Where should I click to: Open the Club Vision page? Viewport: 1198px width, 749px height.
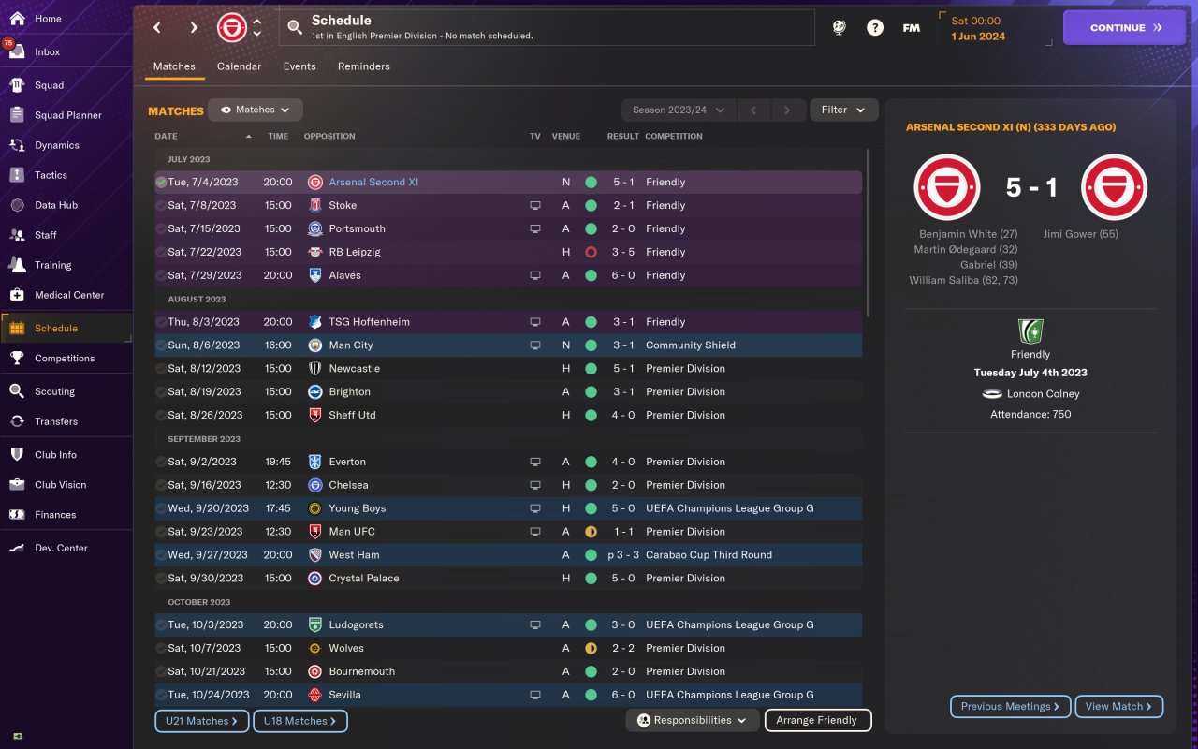(x=60, y=485)
